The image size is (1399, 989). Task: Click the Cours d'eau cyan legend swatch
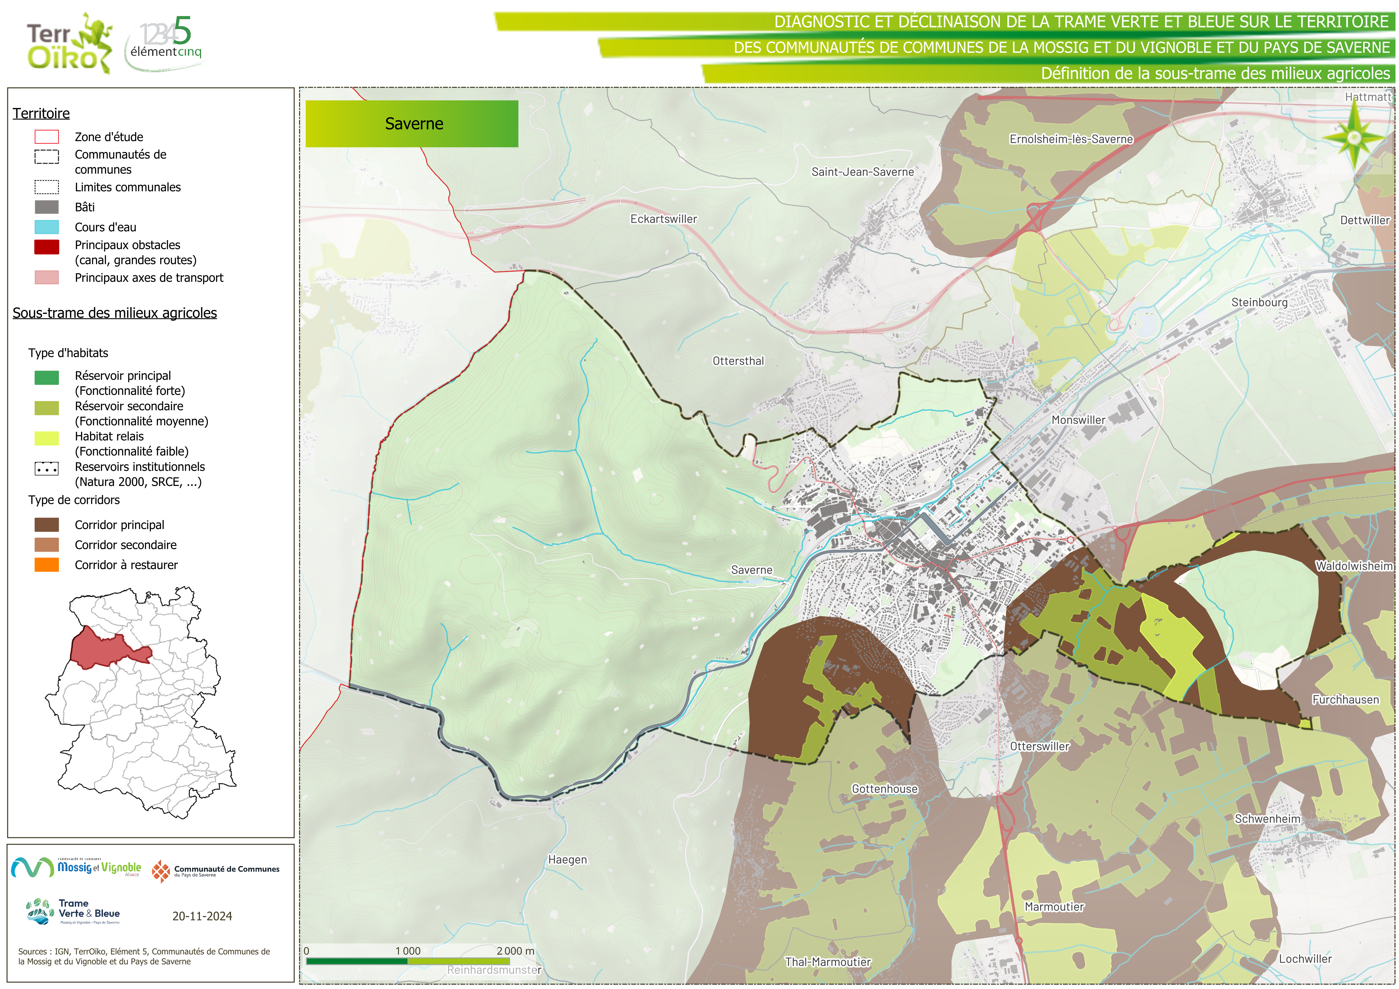(46, 227)
